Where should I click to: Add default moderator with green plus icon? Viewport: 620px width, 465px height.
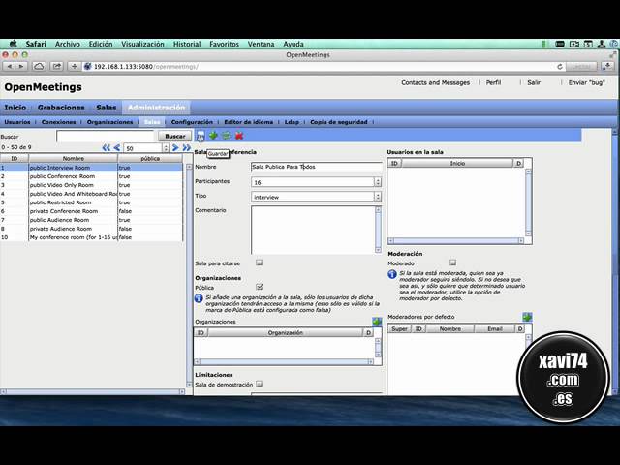527,317
